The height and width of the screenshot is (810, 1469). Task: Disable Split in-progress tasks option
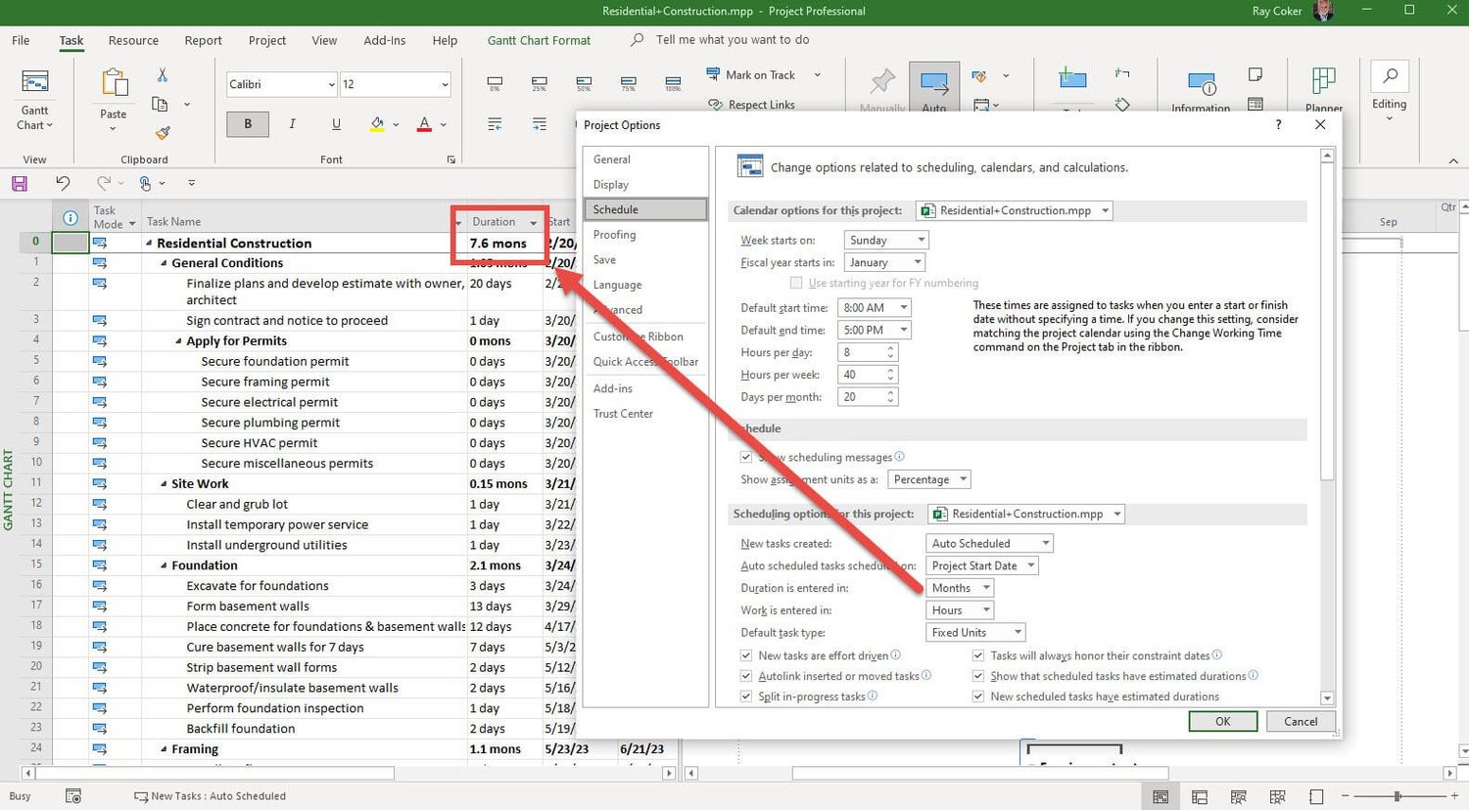click(746, 696)
